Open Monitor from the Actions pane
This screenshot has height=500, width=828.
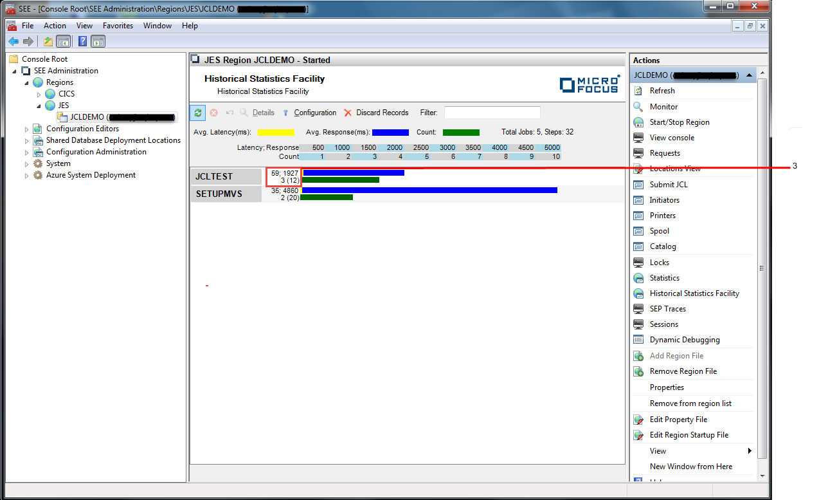click(663, 107)
